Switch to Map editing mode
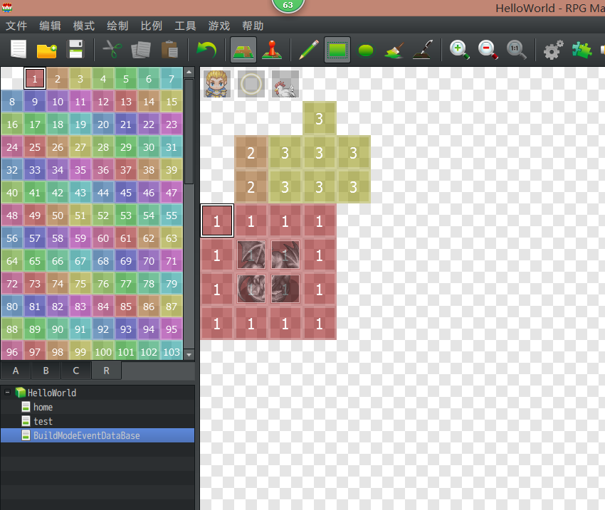 pyautogui.click(x=243, y=50)
